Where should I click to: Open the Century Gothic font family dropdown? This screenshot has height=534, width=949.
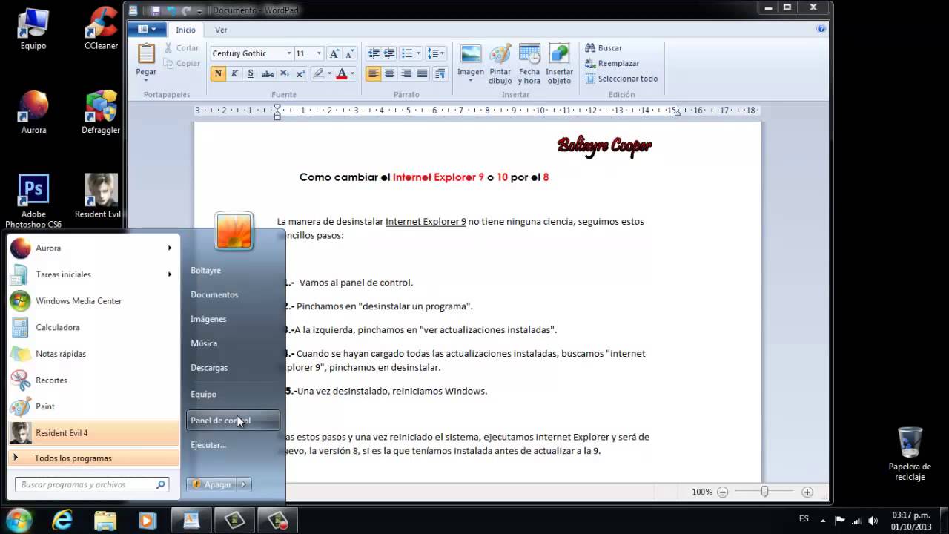(x=288, y=53)
